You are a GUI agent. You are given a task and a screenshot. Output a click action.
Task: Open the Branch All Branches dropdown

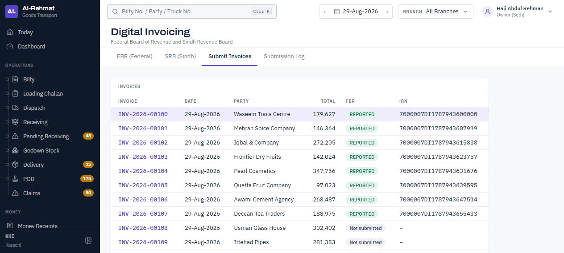(x=435, y=12)
